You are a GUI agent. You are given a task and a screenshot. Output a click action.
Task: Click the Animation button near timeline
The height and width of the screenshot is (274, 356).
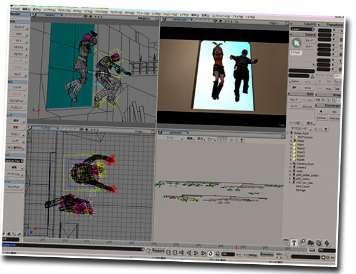point(267,254)
